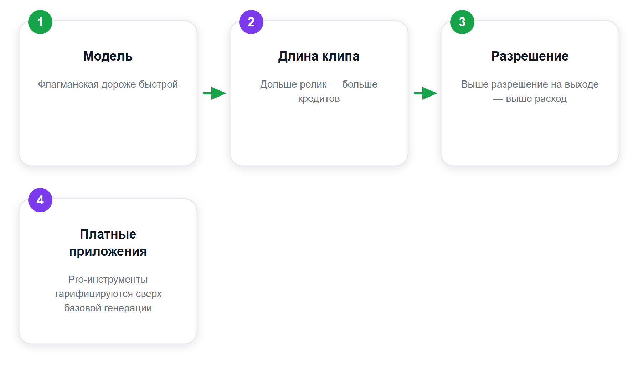Click text Дольше ролик — больше кредитов

point(319,92)
